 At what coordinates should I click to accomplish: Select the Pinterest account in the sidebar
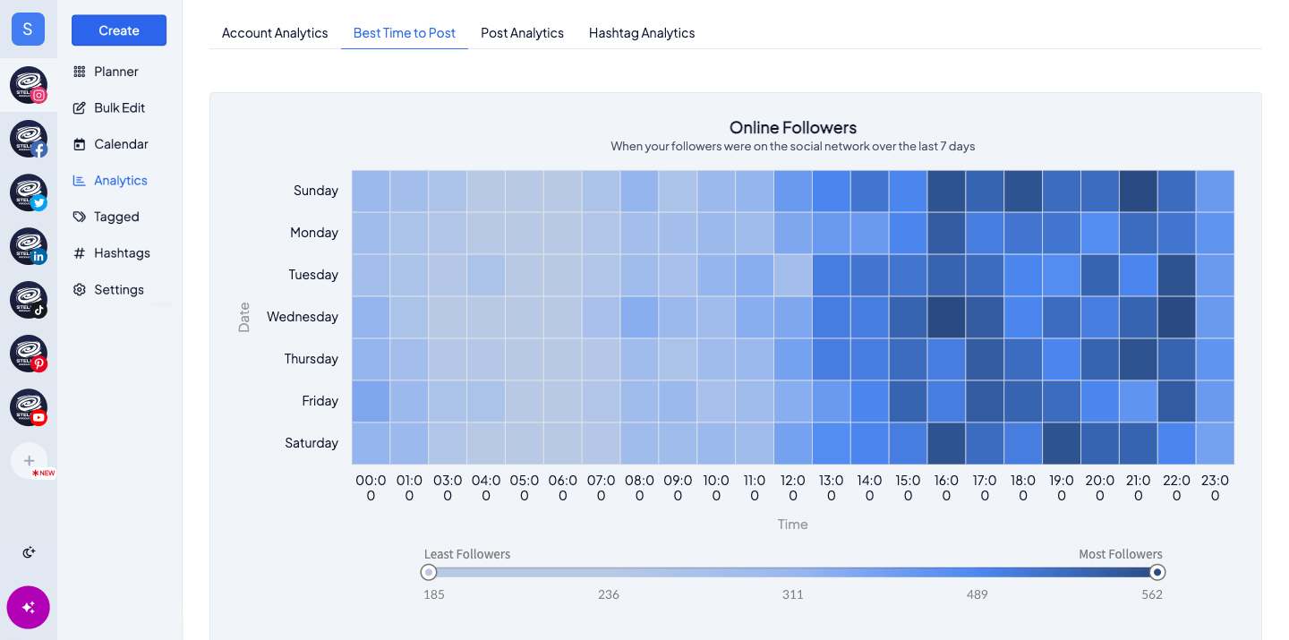click(28, 354)
